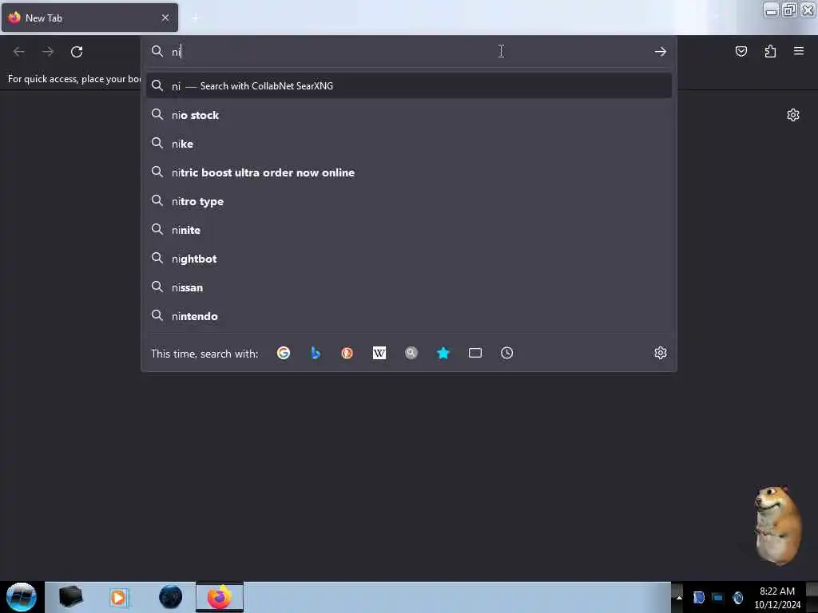Viewport: 818px width, 613px height.
Task: Open the Firefox application menu
Action: (x=799, y=51)
